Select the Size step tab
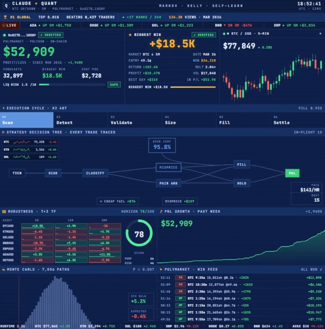The width and height of the screenshot is (325, 329). [x=189, y=120]
